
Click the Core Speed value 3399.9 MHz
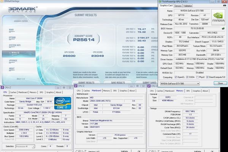point(24,130)
